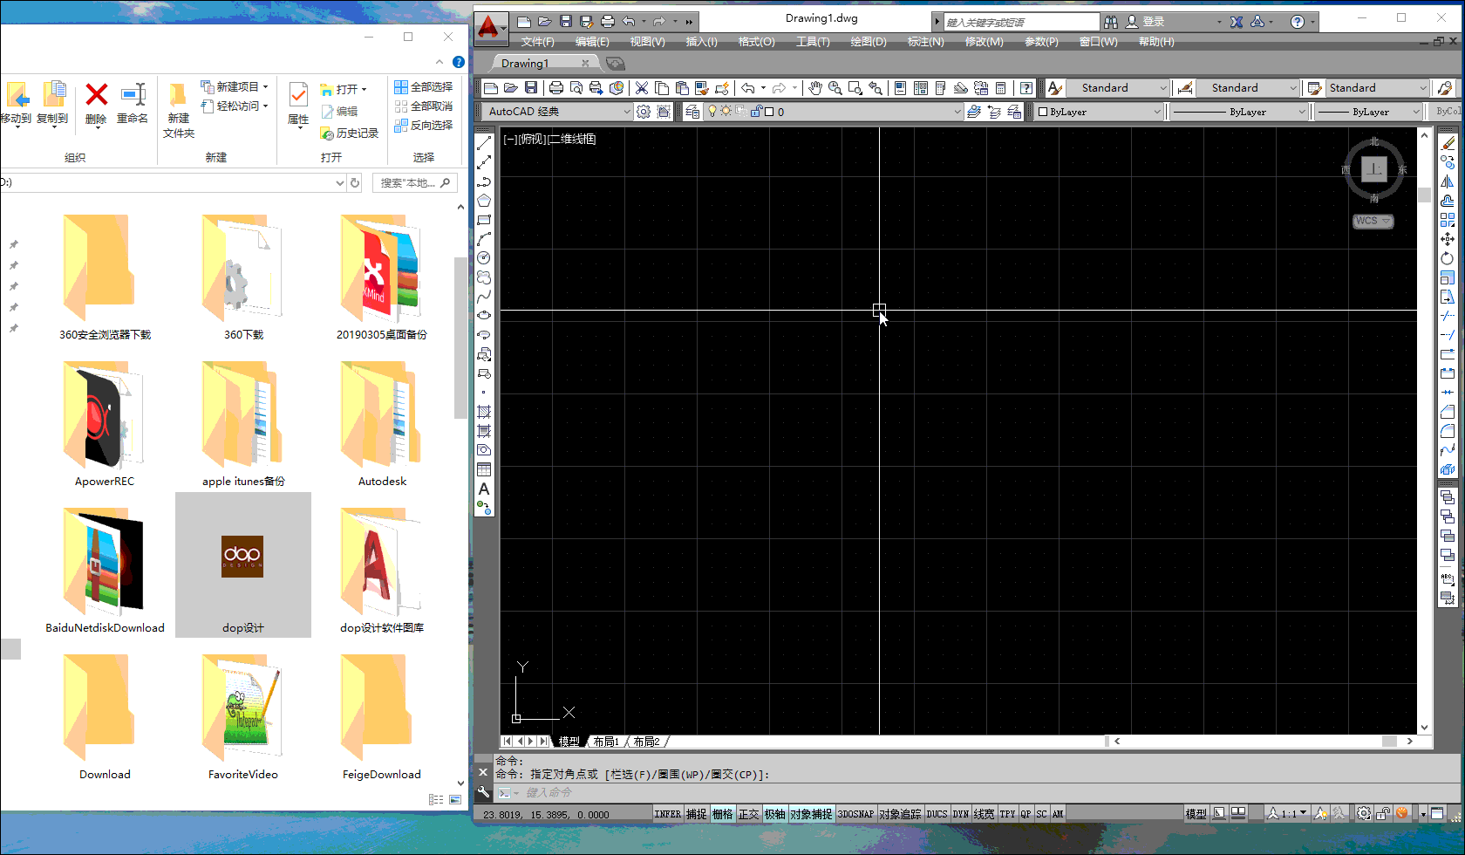
Task: Select the Line drawing tool
Action: [484, 143]
